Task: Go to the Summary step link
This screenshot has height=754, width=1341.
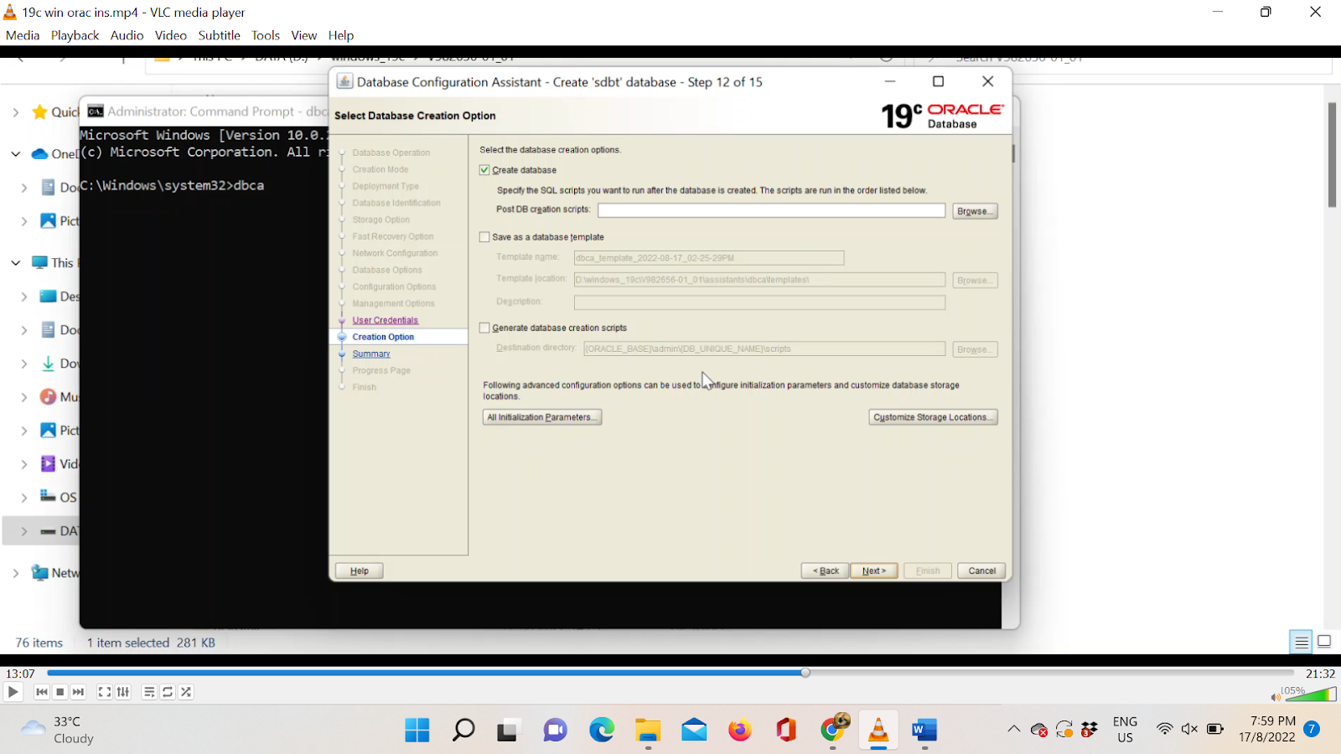Action: point(371,354)
